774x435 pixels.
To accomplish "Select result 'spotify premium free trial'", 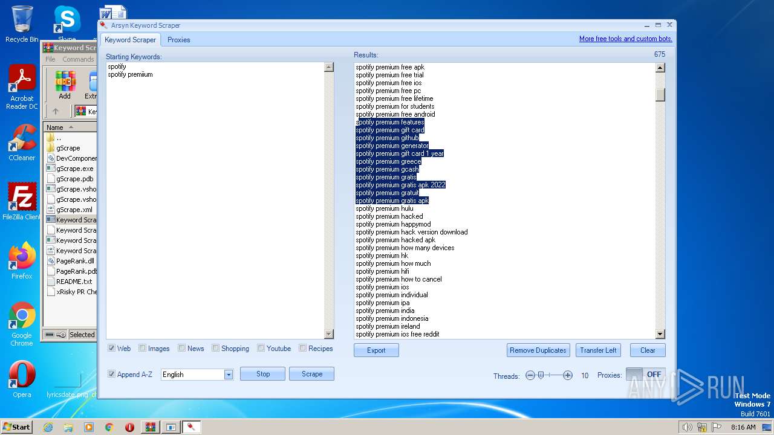I will tap(389, 75).
